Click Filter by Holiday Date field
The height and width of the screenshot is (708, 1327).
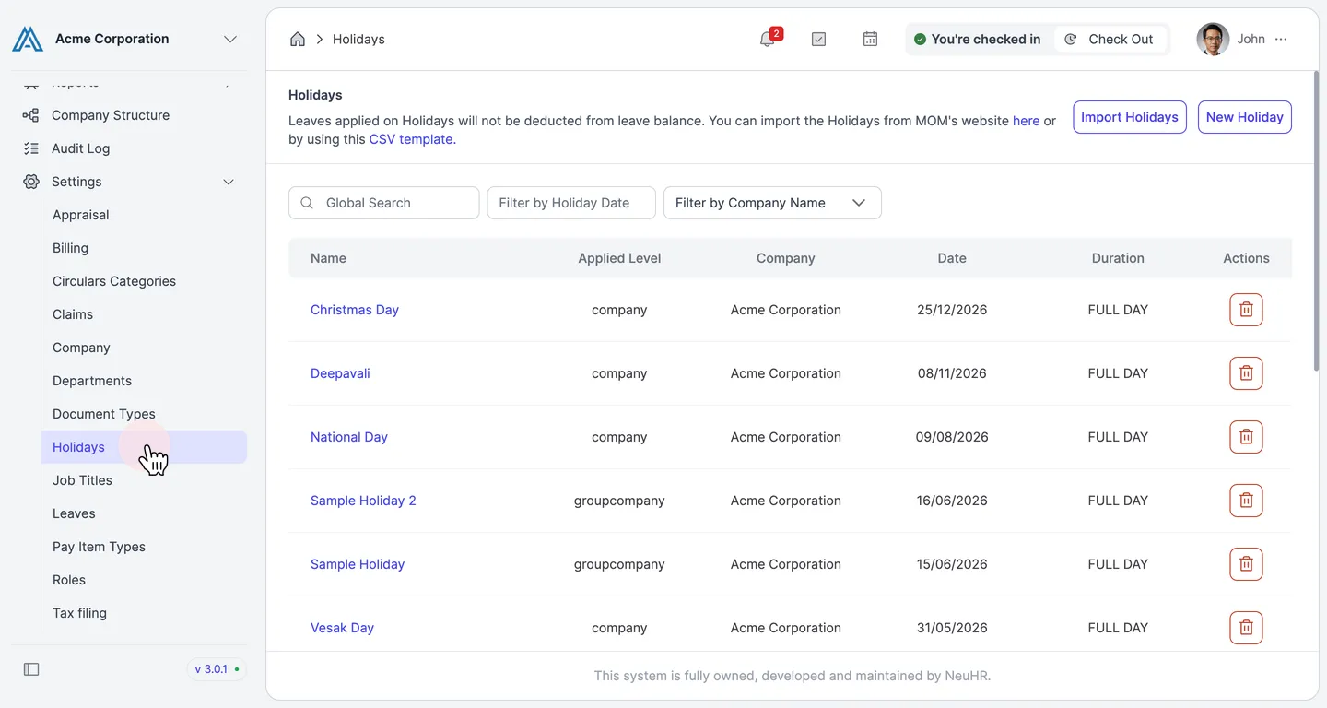coord(571,203)
